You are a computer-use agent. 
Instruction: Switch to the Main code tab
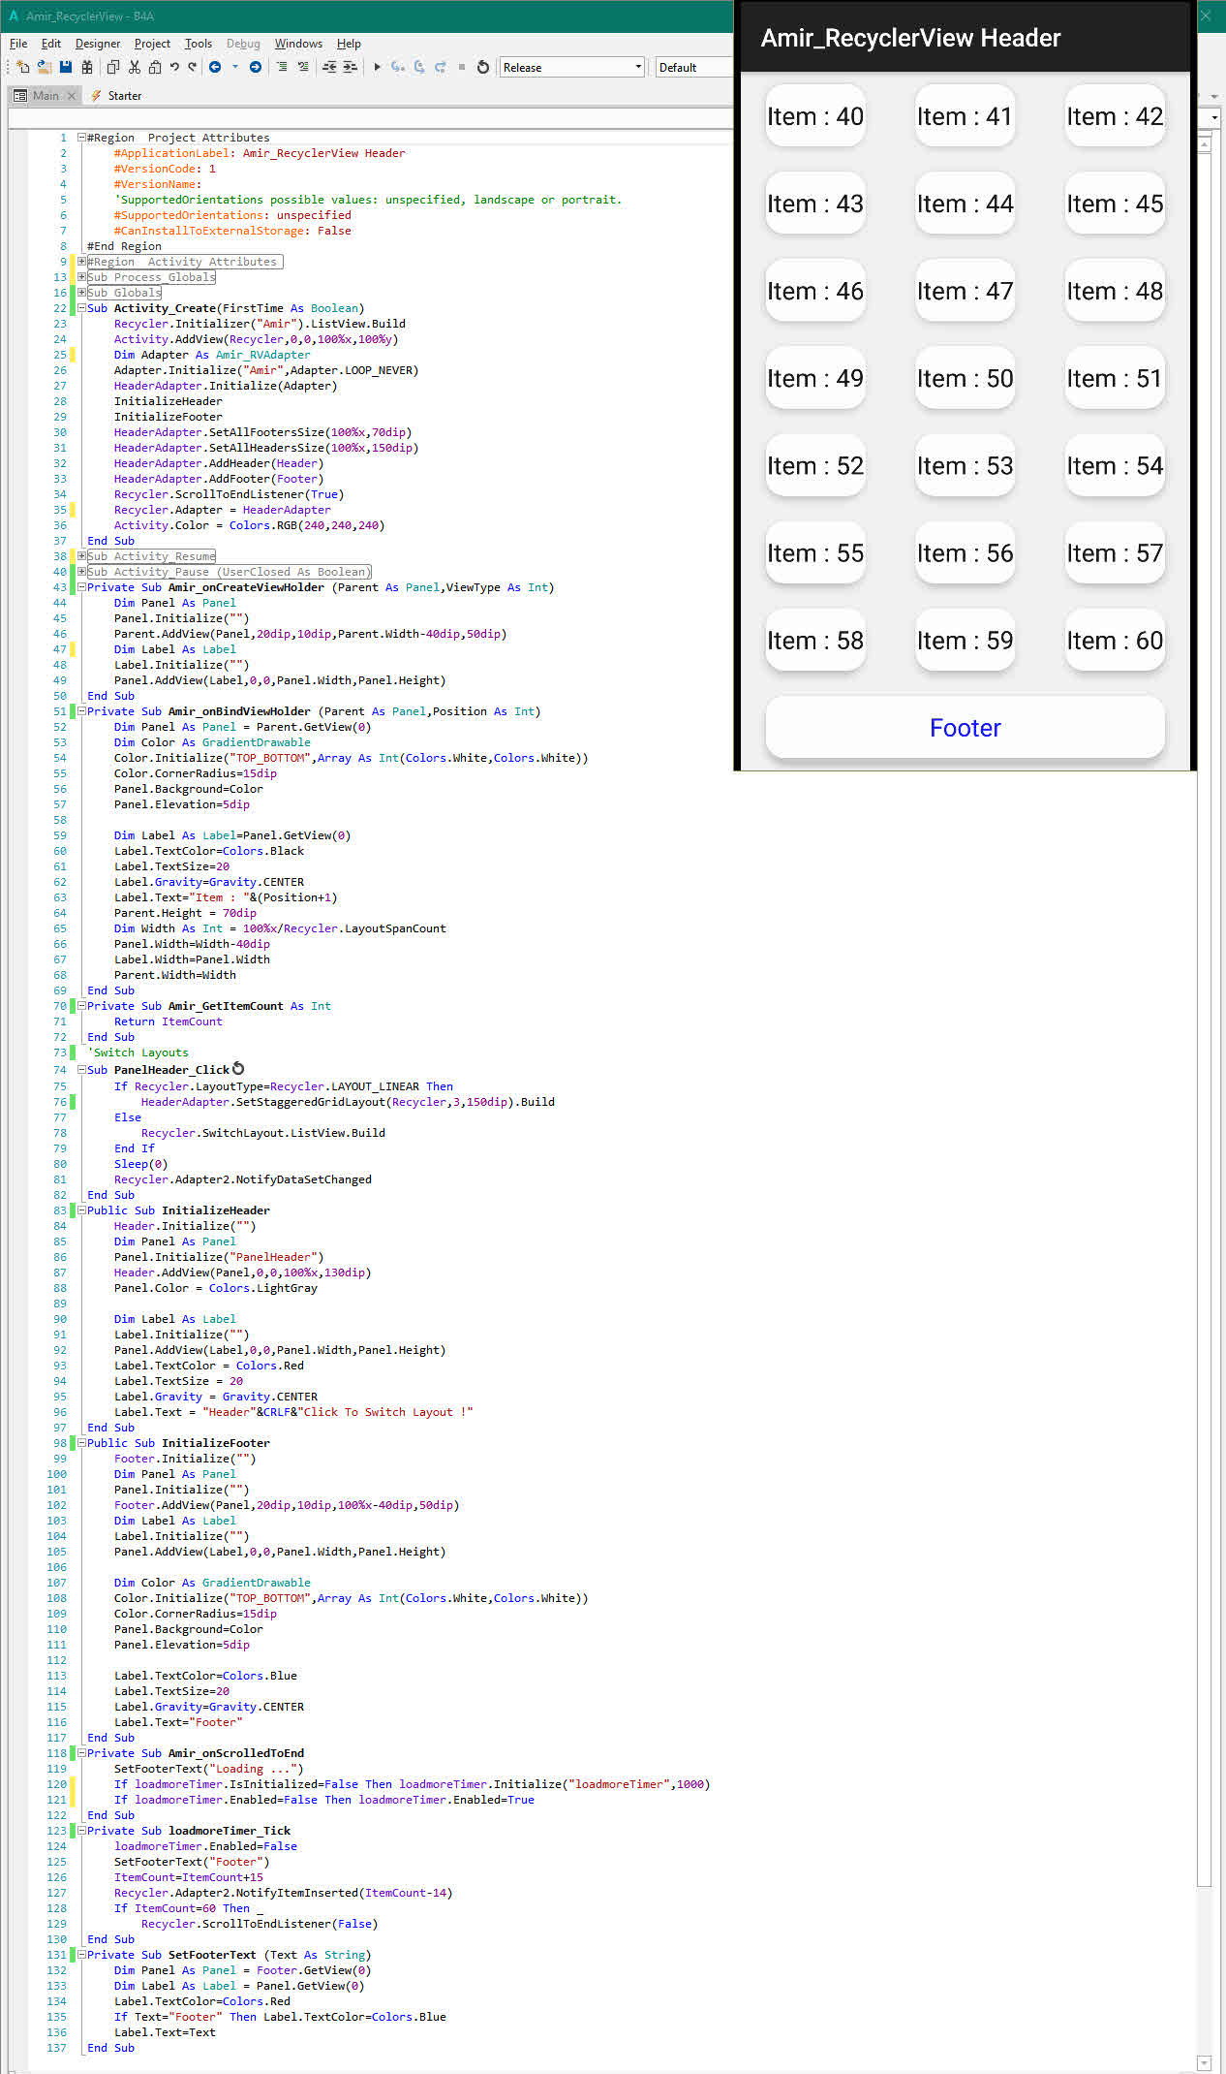pos(46,96)
